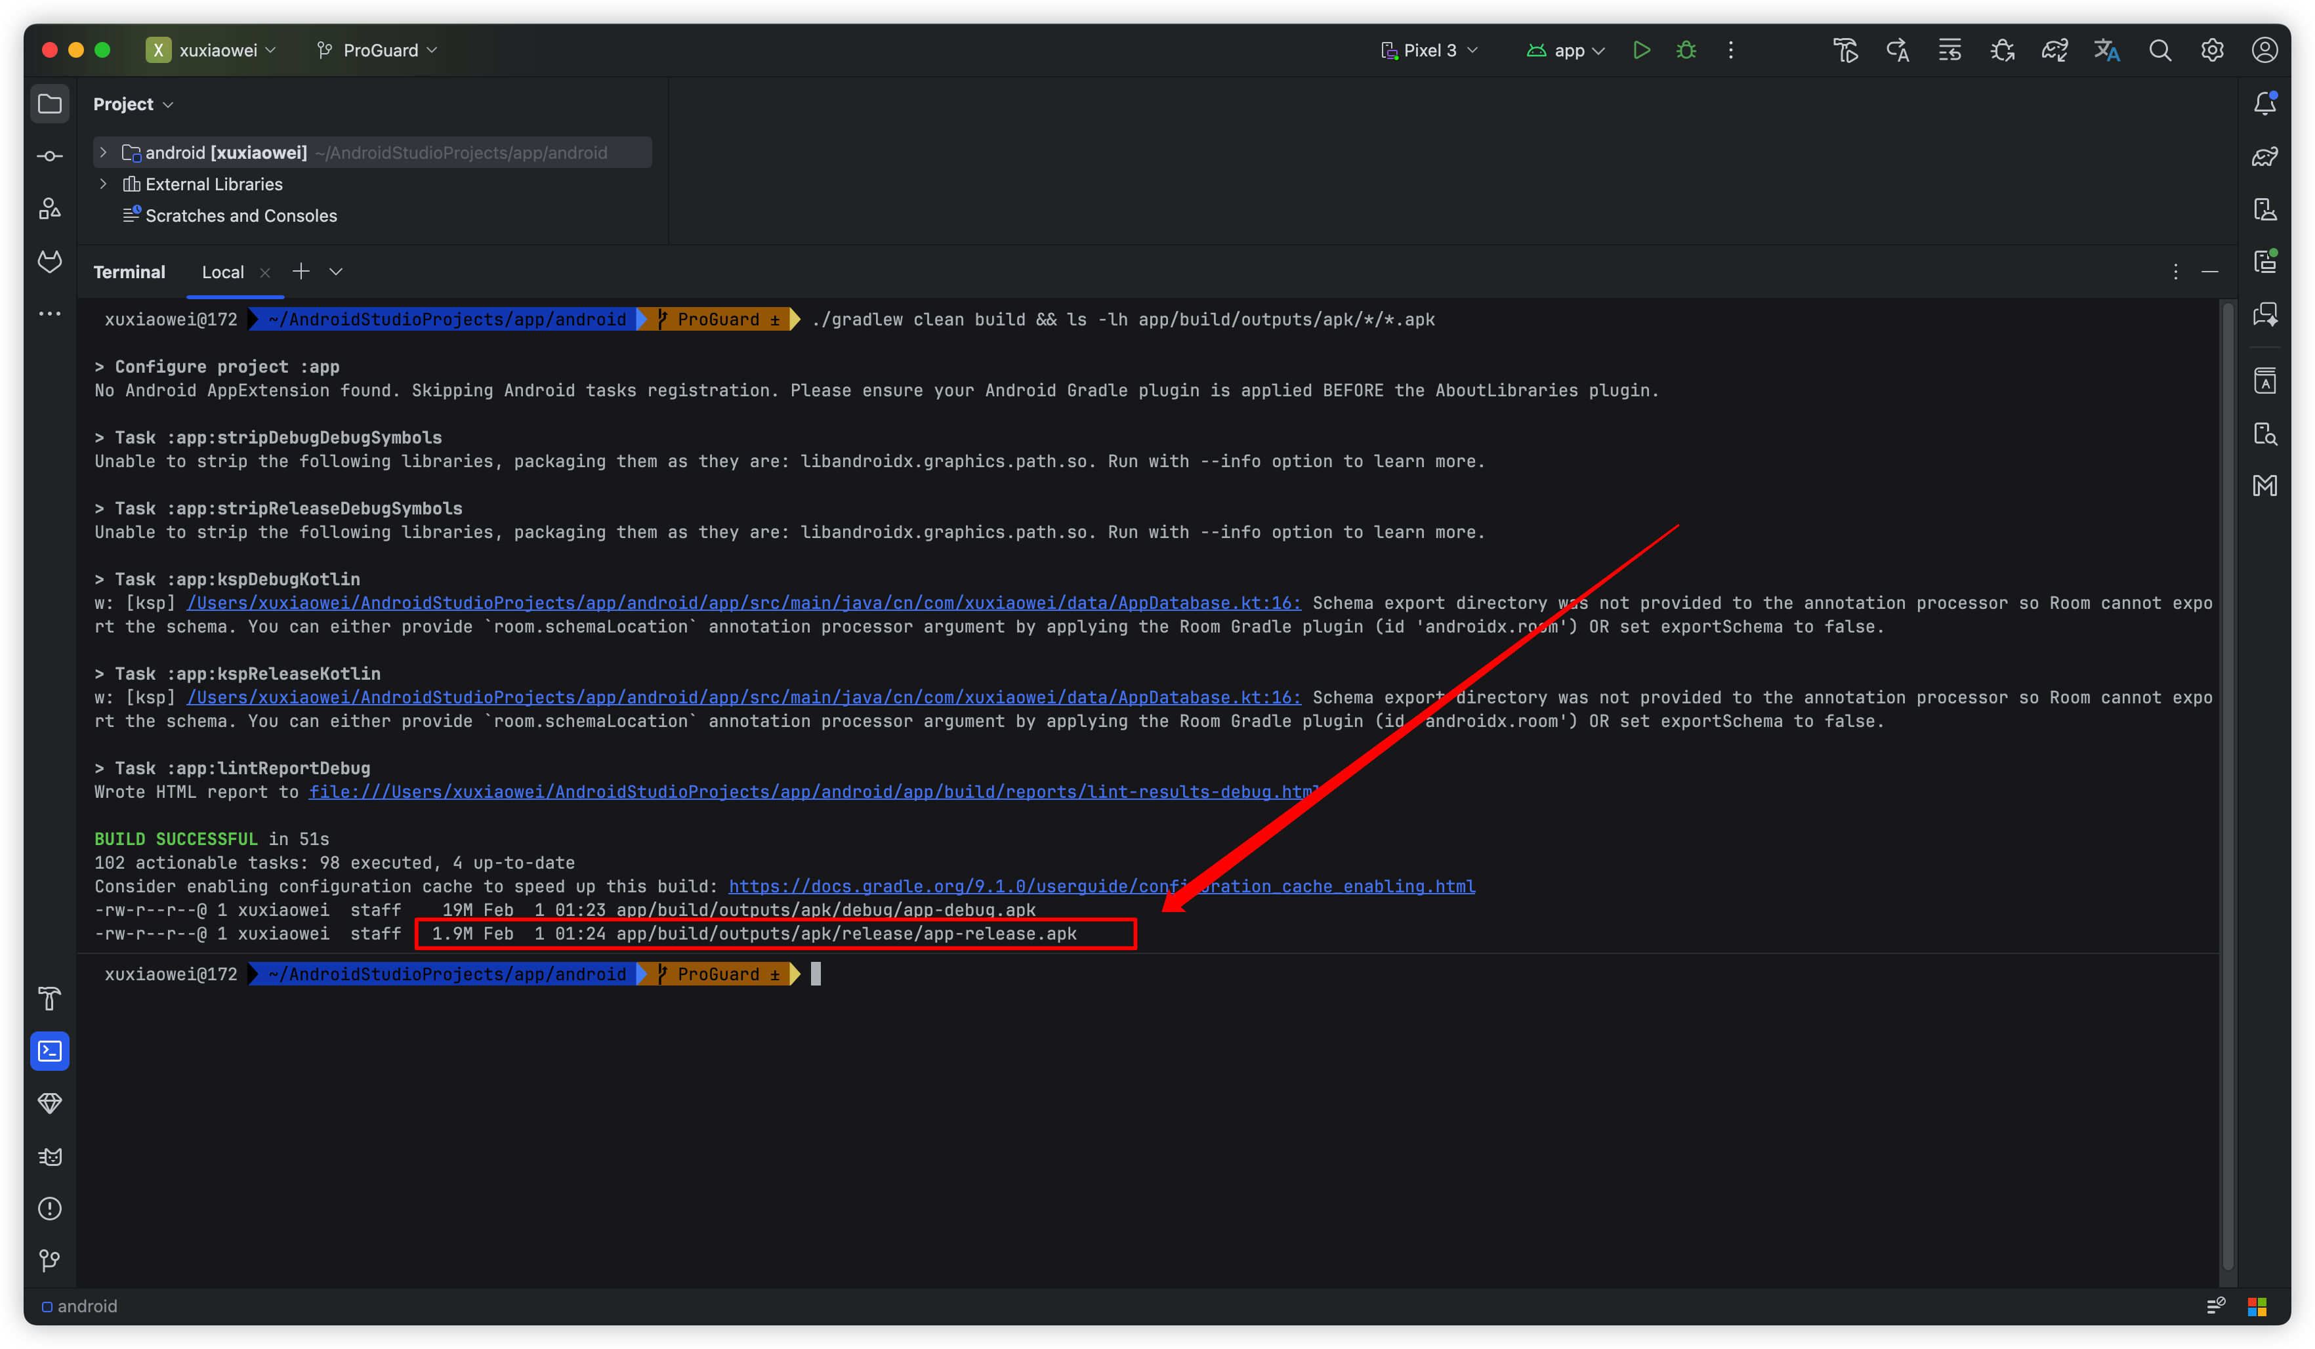Open the Logcat tool window icon
Image resolution: width=2315 pixels, height=1349 pixels.
pyautogui.click(x=50, y=1156)
